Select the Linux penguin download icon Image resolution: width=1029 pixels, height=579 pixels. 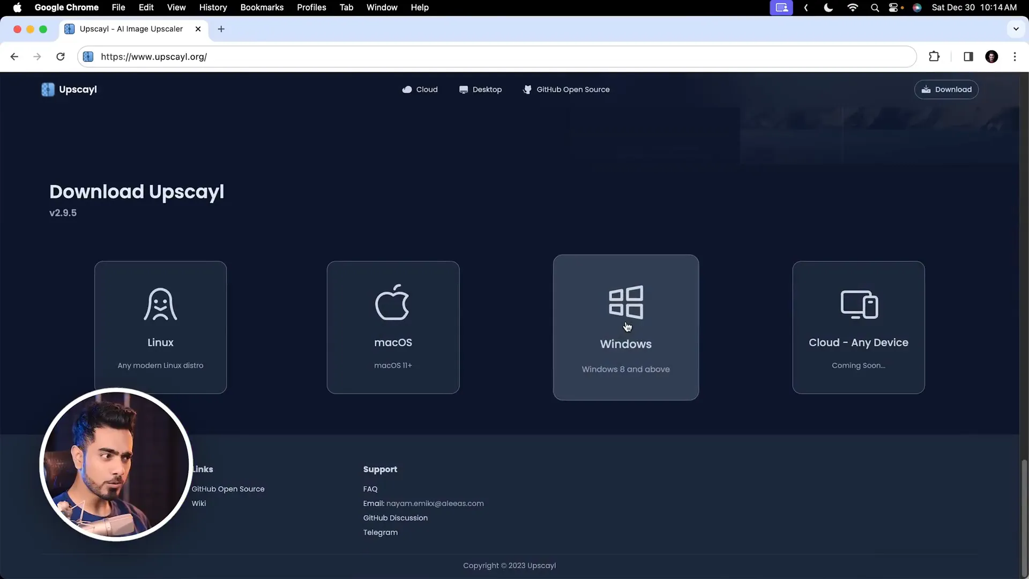pos(160,303)
